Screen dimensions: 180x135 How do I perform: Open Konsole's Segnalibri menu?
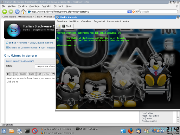(99, 21)
